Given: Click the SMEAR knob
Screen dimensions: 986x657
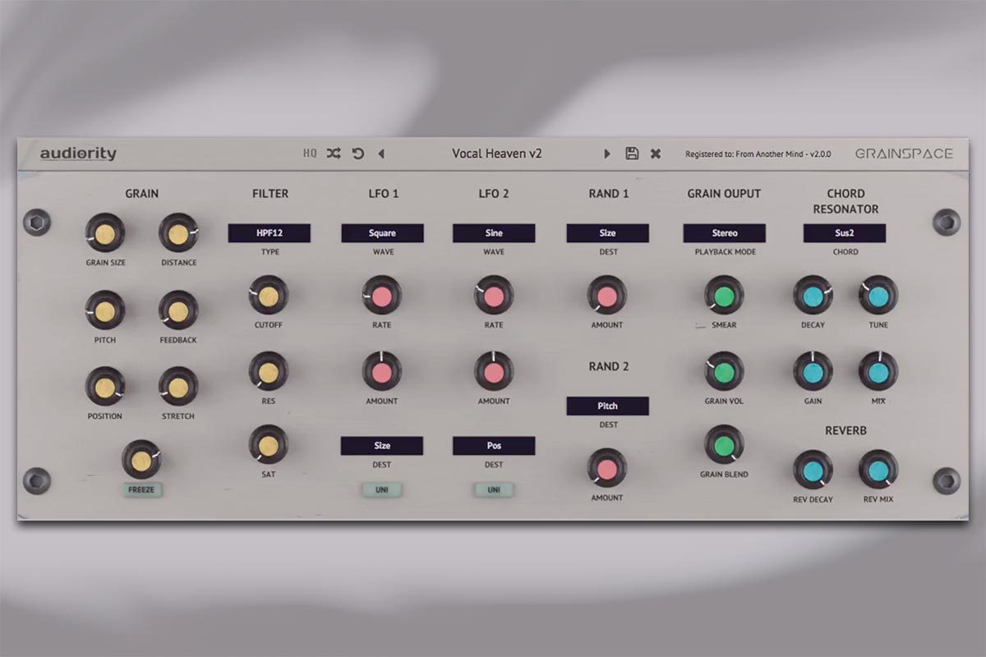Looking at the screenshot, I should tap(724, 296).
